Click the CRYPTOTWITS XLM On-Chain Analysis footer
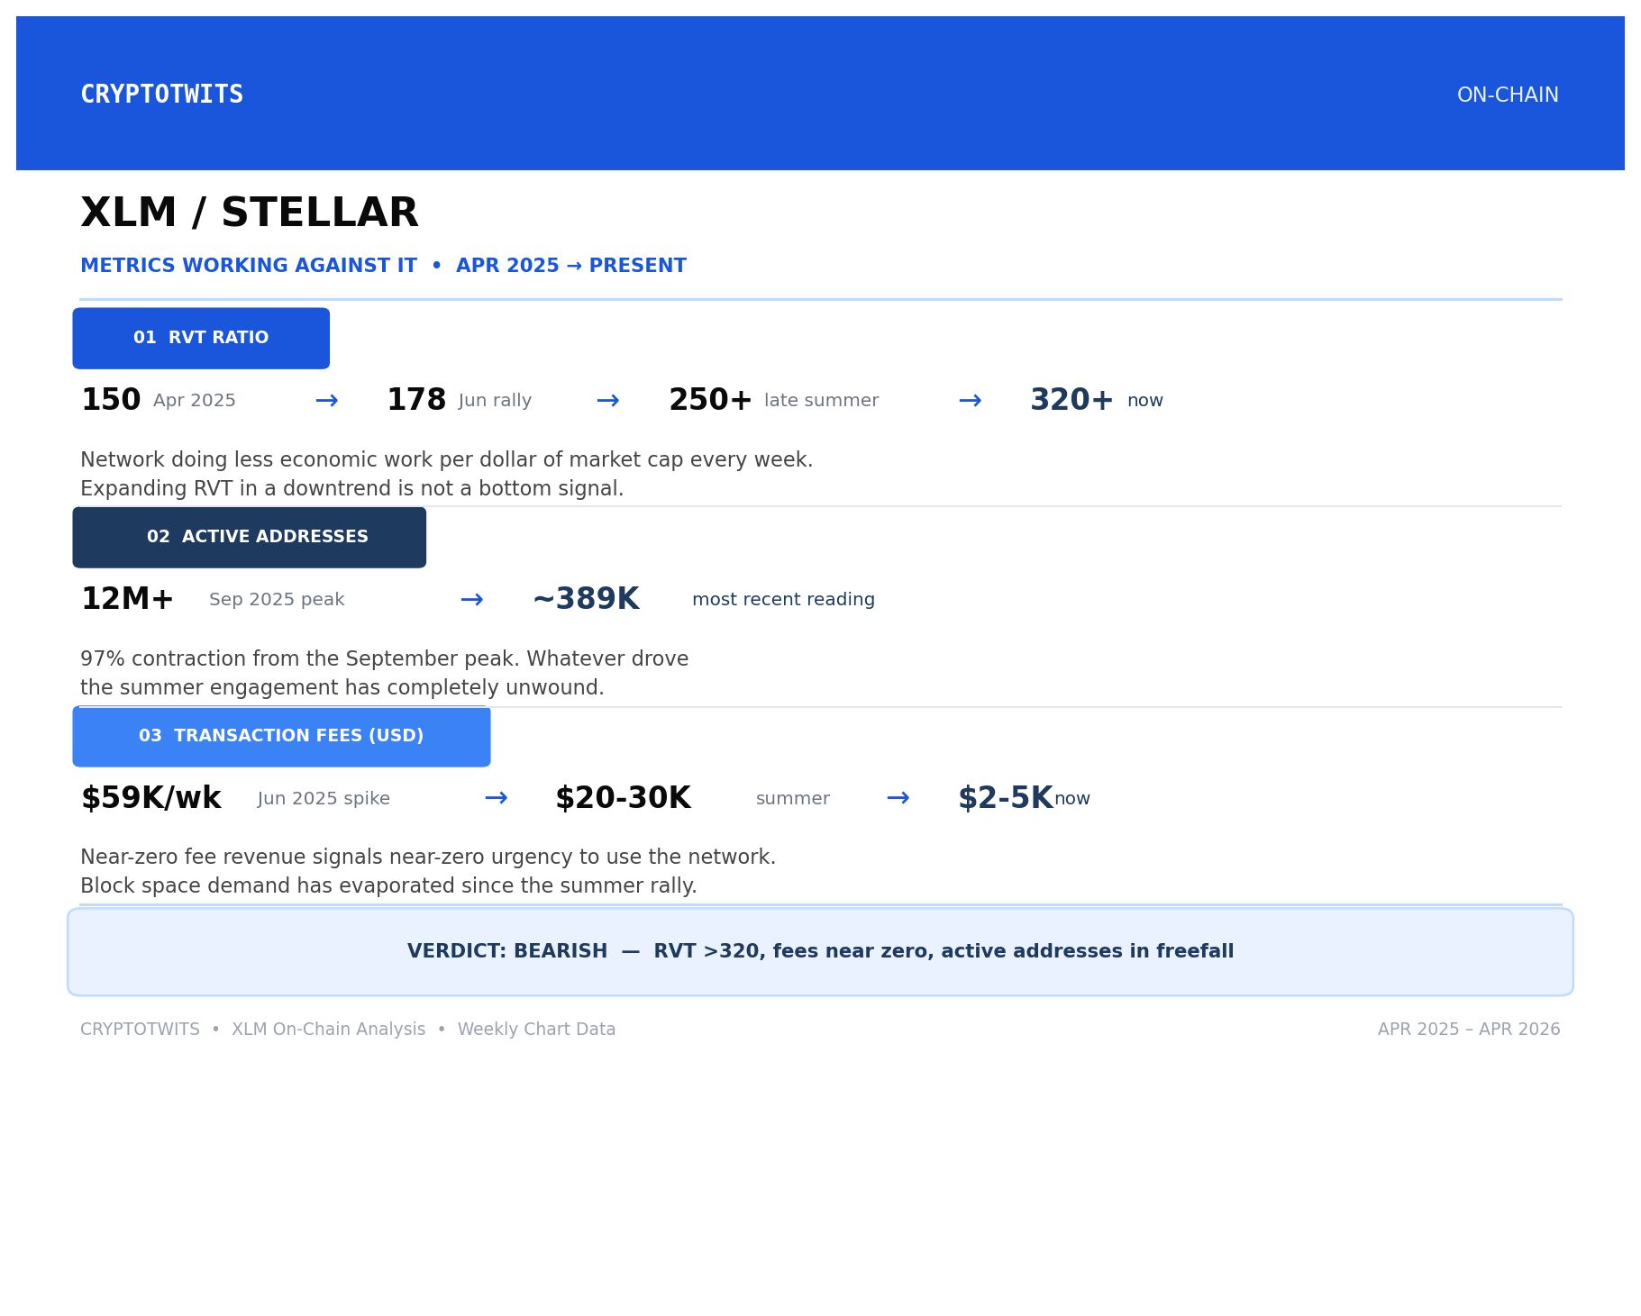Image resolution: width=1641 pixels, height=1316 pixels. click(348, 1030)
